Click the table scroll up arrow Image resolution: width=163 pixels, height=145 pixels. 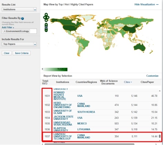click(x=160, y=91)
